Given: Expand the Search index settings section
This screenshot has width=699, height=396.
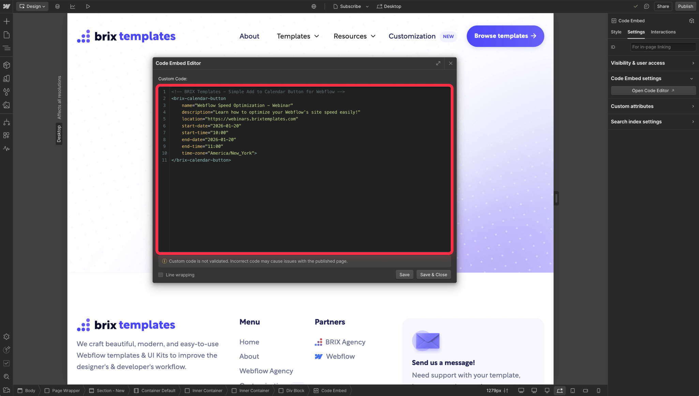Looking at the screenshot, I should click(x=653, y=122).
